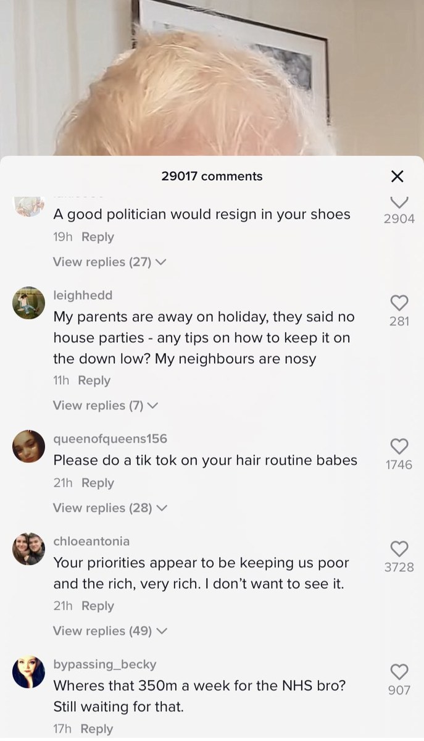
Task: Like queenofqueens156's hair routine comment
Action: pos(399,445)
